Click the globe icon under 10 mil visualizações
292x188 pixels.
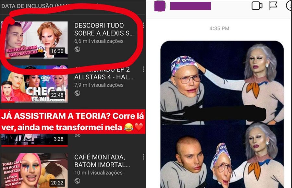tap(77, 181)
